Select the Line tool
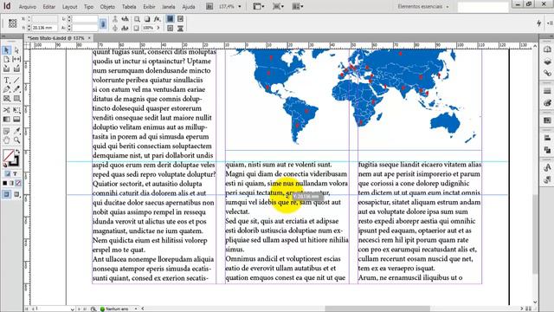Image resolution: width=554 pixels, height=312 pixels. click(16, 81)
